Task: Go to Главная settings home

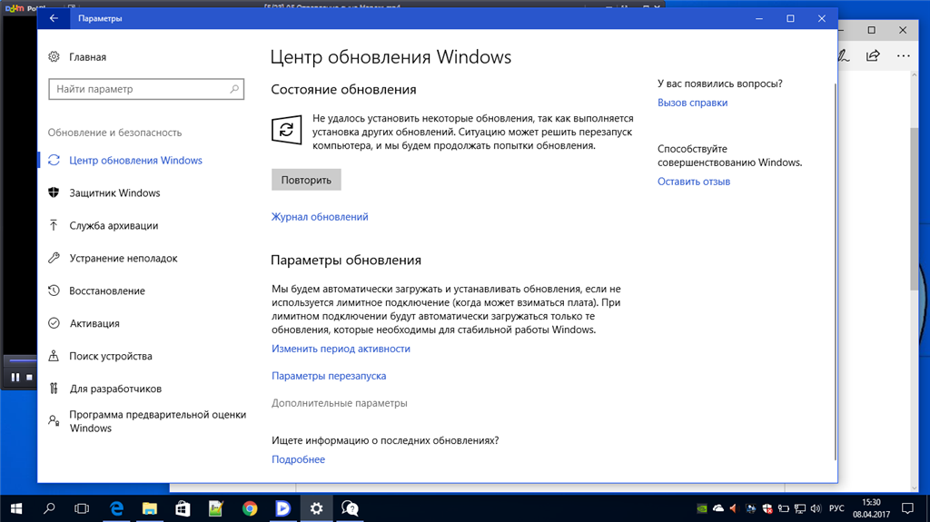Action: click(x=88, y=57)
